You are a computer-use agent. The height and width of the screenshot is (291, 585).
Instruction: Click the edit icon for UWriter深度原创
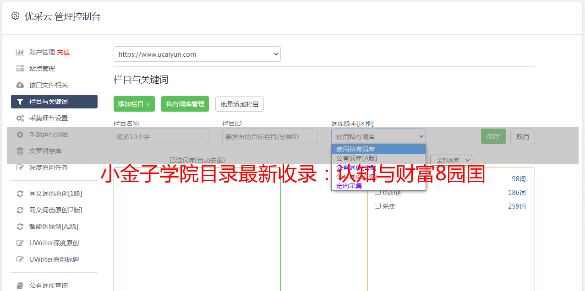(x=20, y=243)
